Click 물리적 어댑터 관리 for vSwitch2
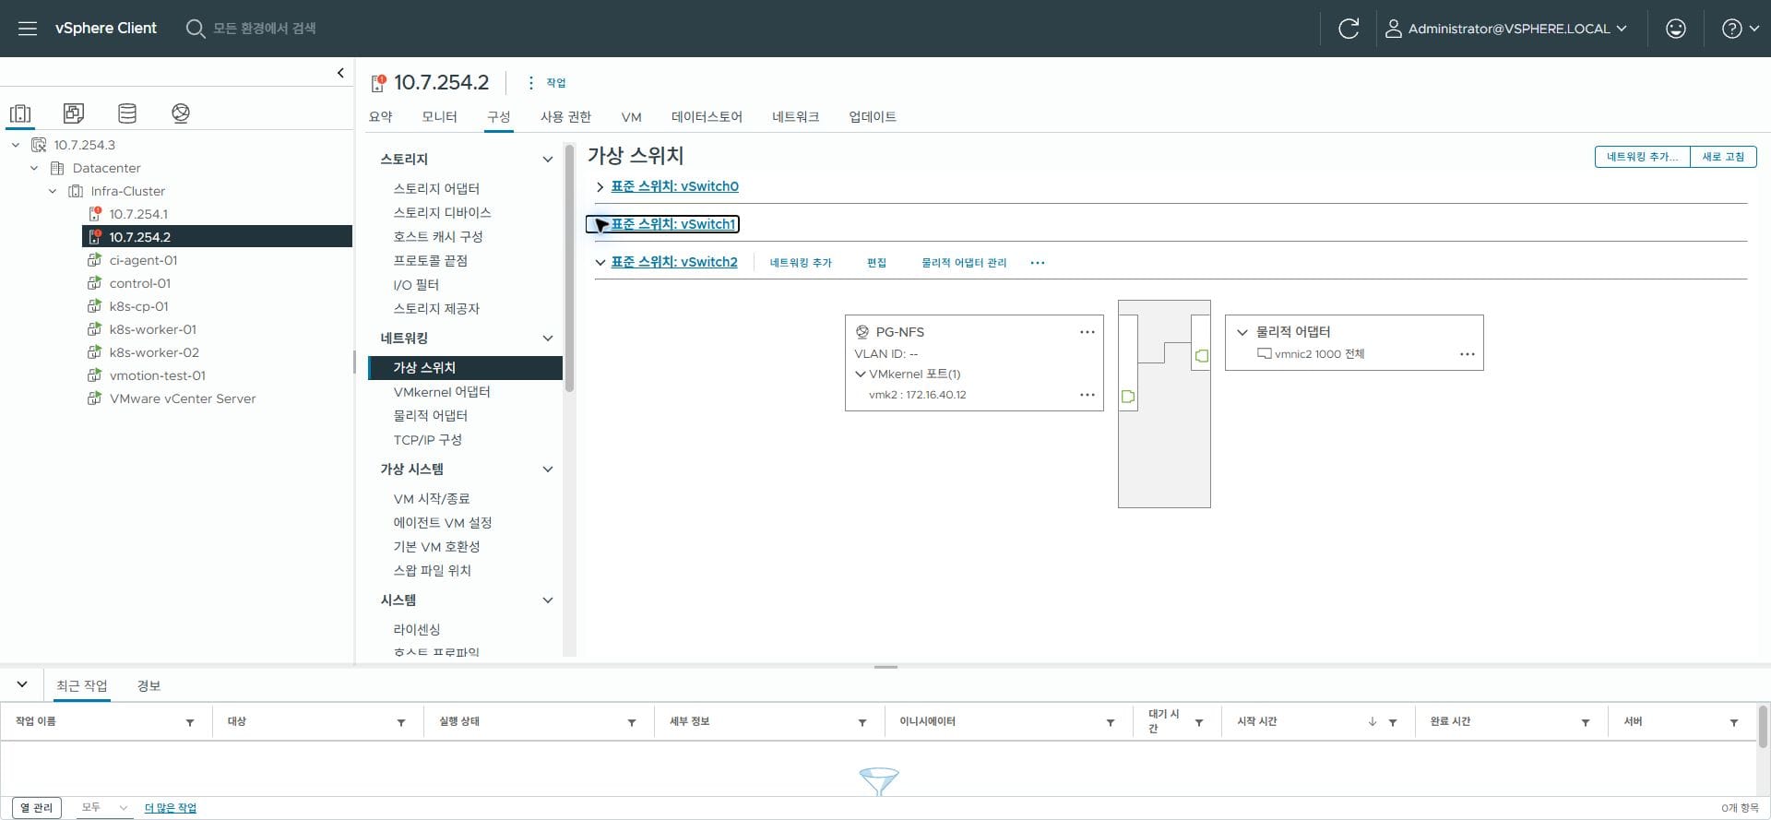Screen dimensions: 1771x820 964,263
